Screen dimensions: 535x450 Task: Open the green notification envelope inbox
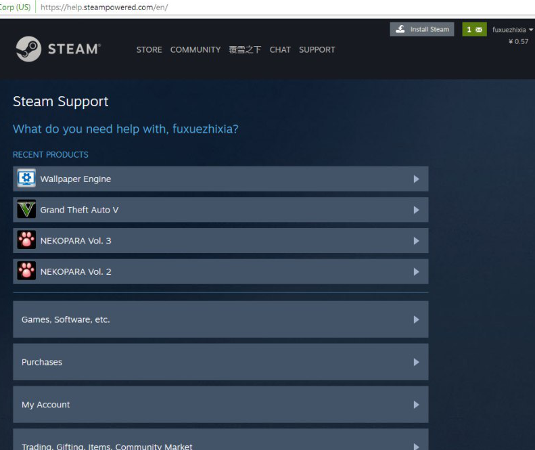coord(474,30)
